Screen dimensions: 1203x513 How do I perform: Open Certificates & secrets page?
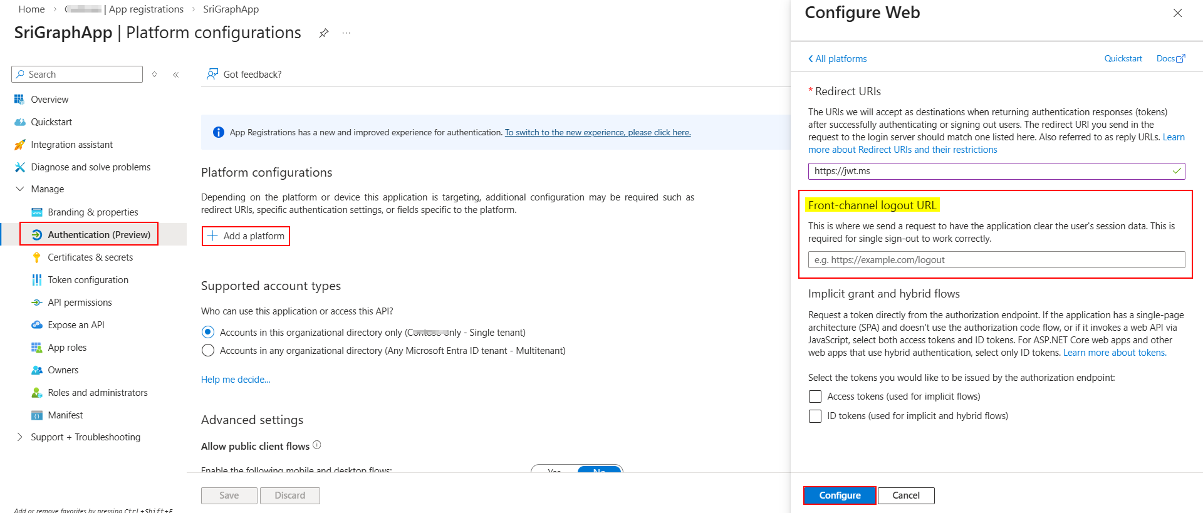[90, 257]
